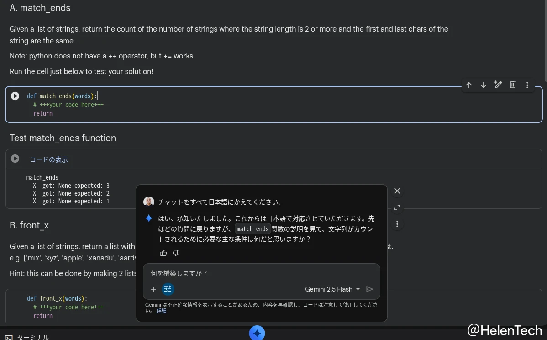The height and width of the screenshot is (340, 547).
Task: Open attachments with the plus icon in chat
Action: 154,289
